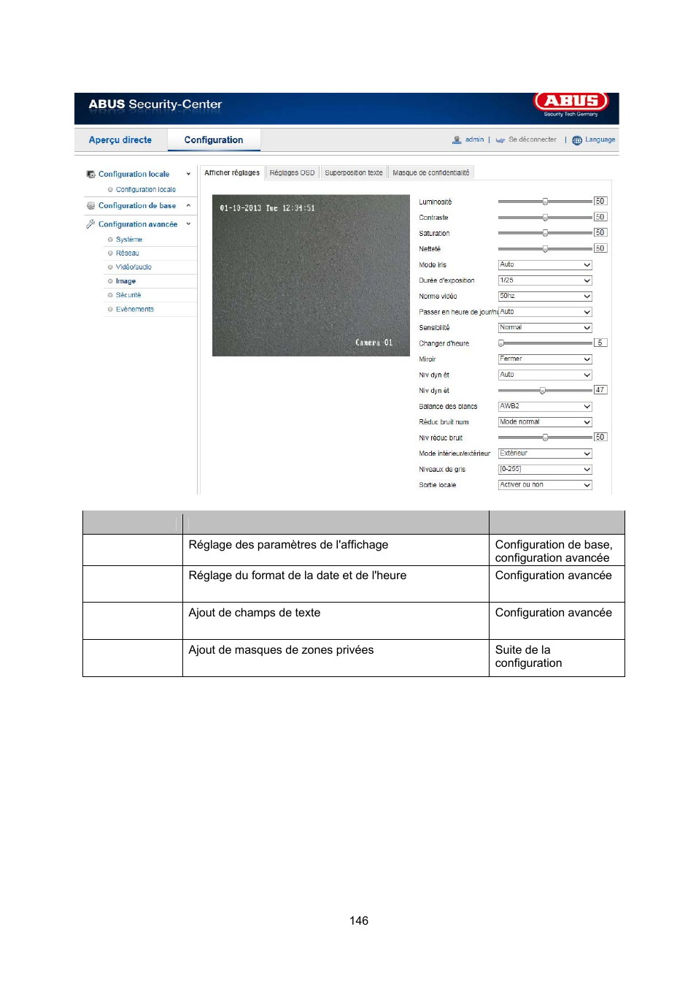Click the Camera 01 video preview
The height and width of the screenshot is (986, 696).
coord(311,275)
